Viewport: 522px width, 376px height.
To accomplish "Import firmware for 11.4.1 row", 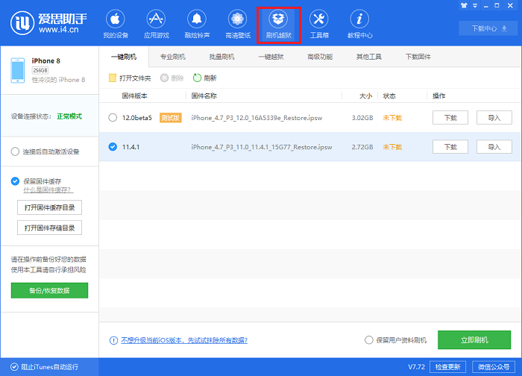I will coord(494,147).
